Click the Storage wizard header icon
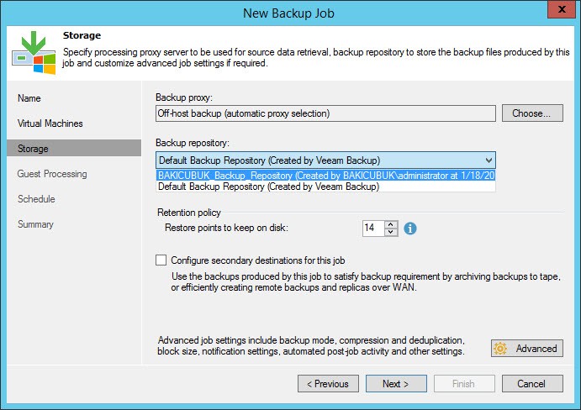Image resolution: width=581 pixels, height=410 pixels. pyautogui.click(x=34, y=53)
